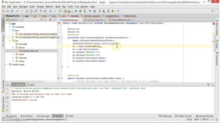Image resolution: width=220 pixels, height=123 pixels.
Task: Open the VCS menu
Action: tap(77, 7)
